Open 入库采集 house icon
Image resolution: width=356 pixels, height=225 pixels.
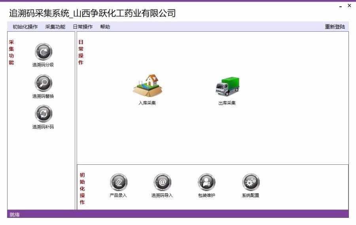tap(148, 86)
